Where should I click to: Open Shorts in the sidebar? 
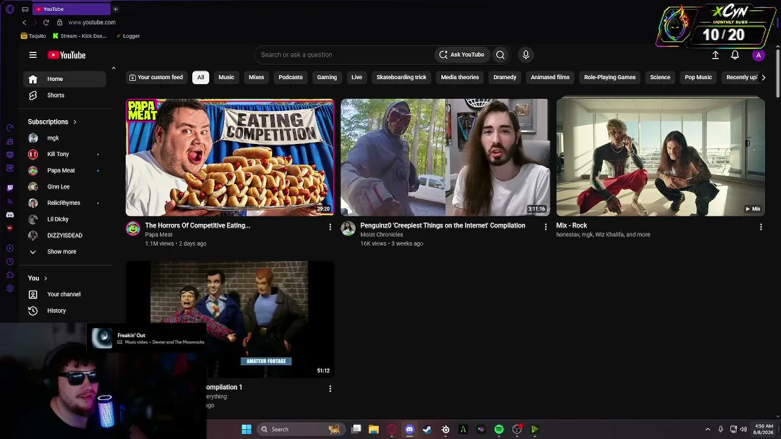tap(65, 96)
